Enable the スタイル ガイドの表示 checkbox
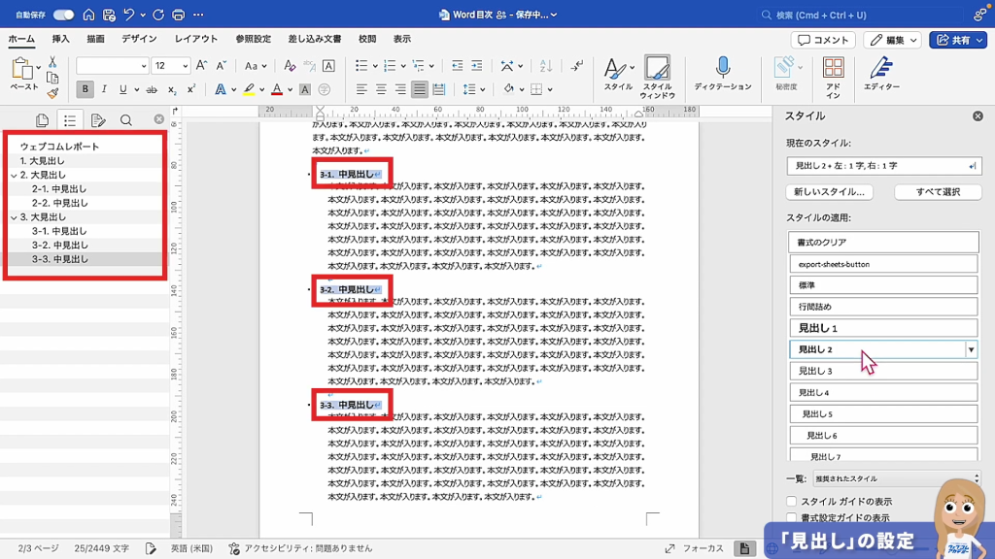 point(792,502)
